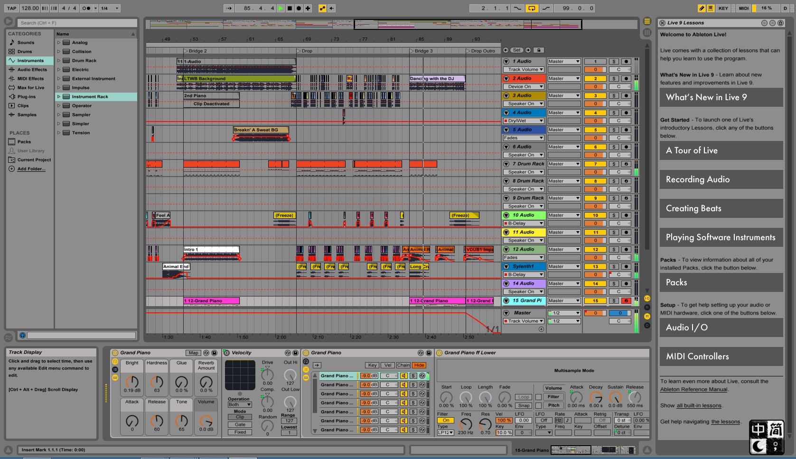
Task: Click the Play button in transport
Action: pyautogui.click(x=281, y=8)
